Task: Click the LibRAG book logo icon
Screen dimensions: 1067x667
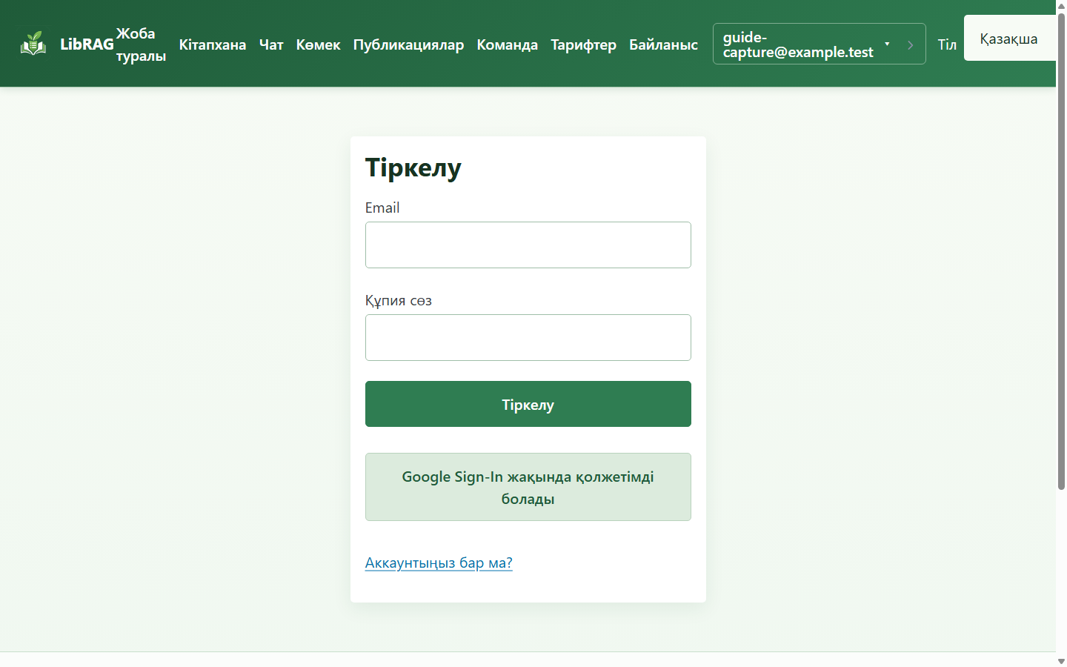Action: tap(33, 44)
